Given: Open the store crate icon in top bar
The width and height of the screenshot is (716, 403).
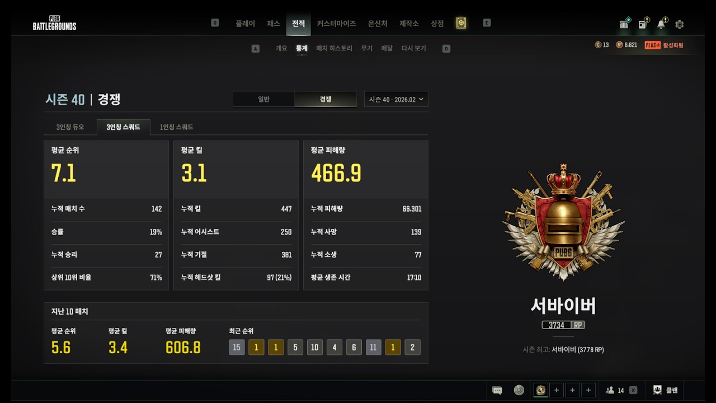Looking at the screenshot, I should click(x=625, y=24).
